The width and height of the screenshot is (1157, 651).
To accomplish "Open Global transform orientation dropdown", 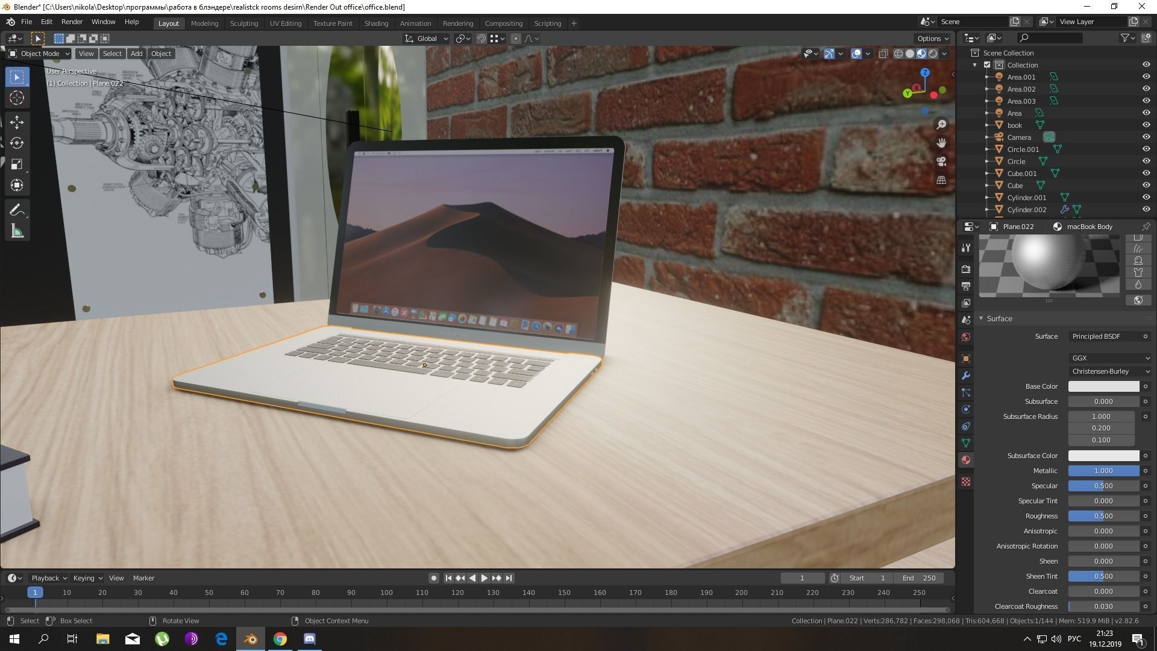I will (427, 39).
